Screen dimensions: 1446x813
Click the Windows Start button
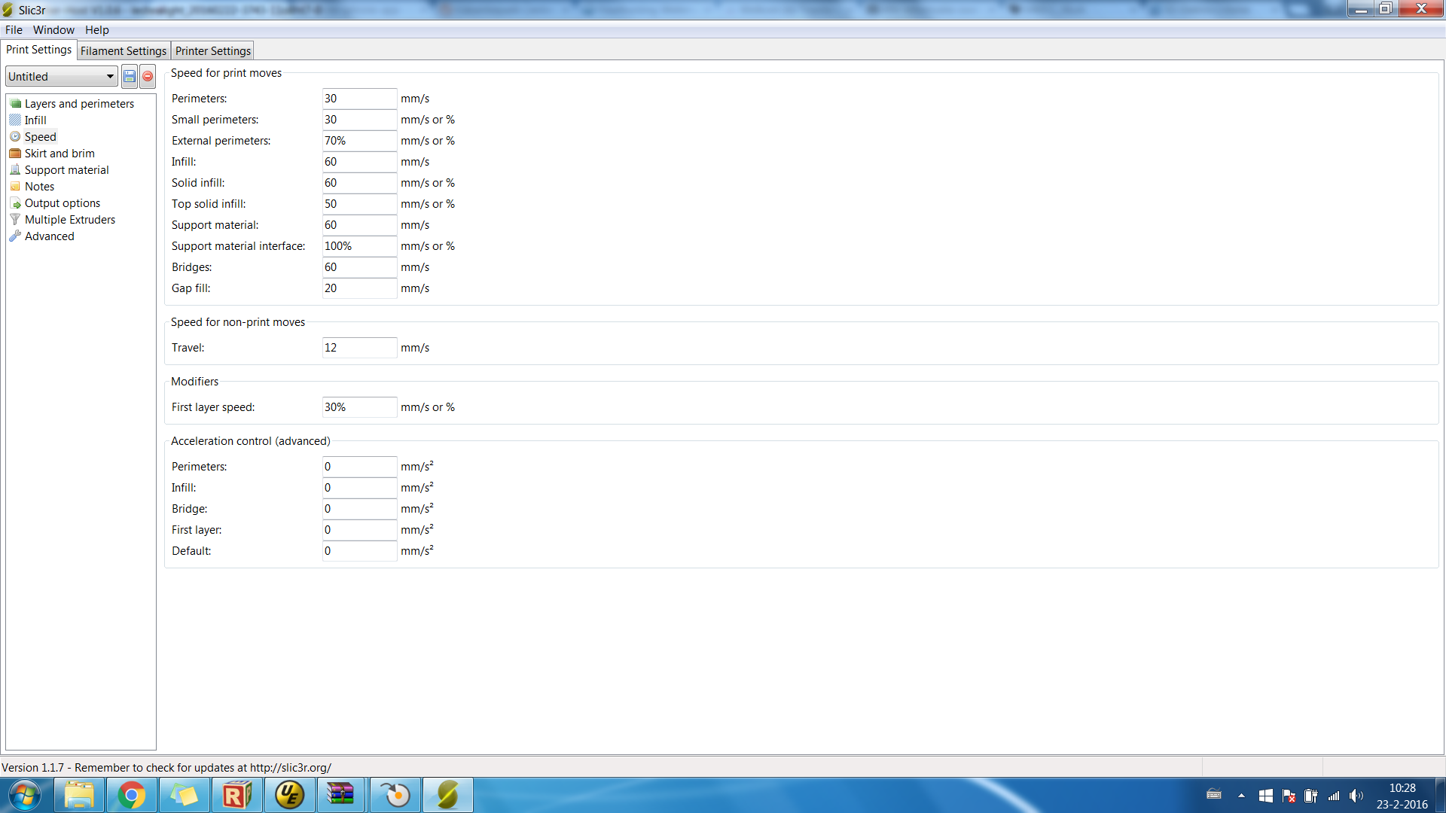point(25,795)
